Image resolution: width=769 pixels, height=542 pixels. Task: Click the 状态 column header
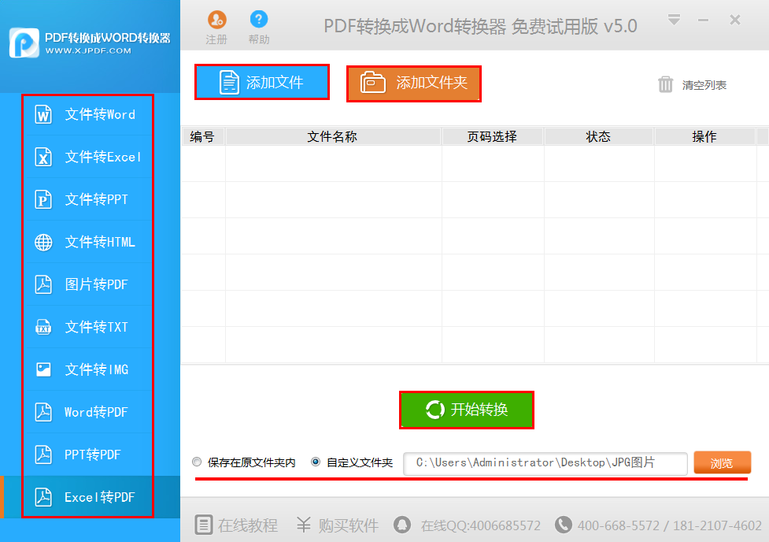(x=598, y=136)
